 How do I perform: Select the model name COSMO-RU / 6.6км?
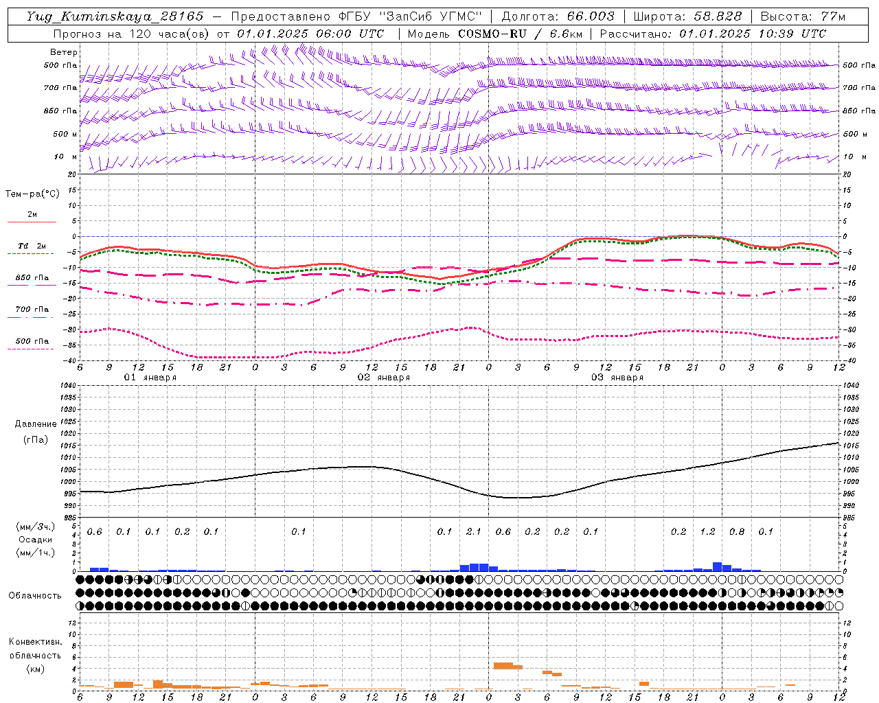point(521,34)
